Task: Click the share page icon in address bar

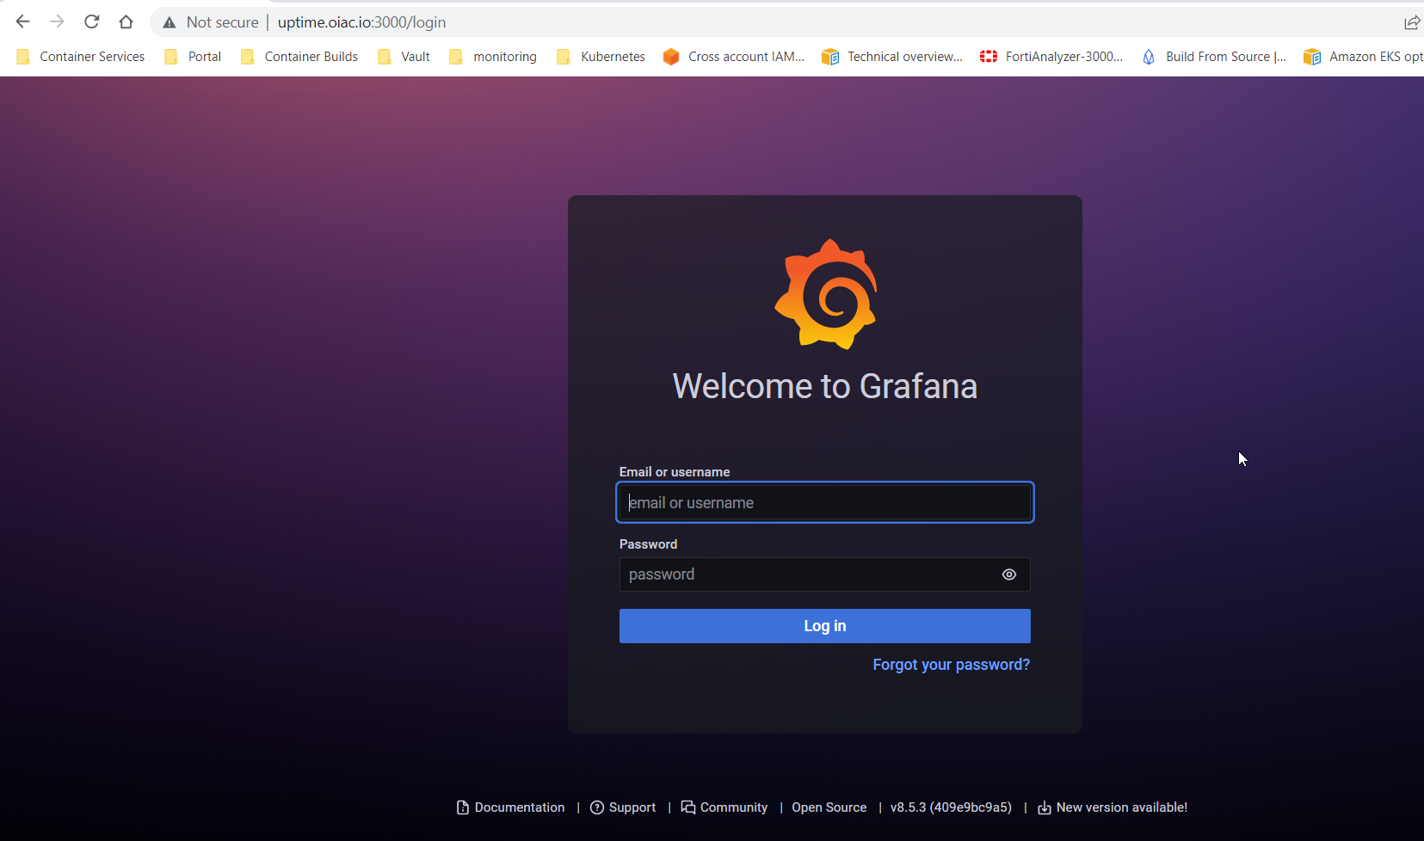Action: [x=1412, y=22]
